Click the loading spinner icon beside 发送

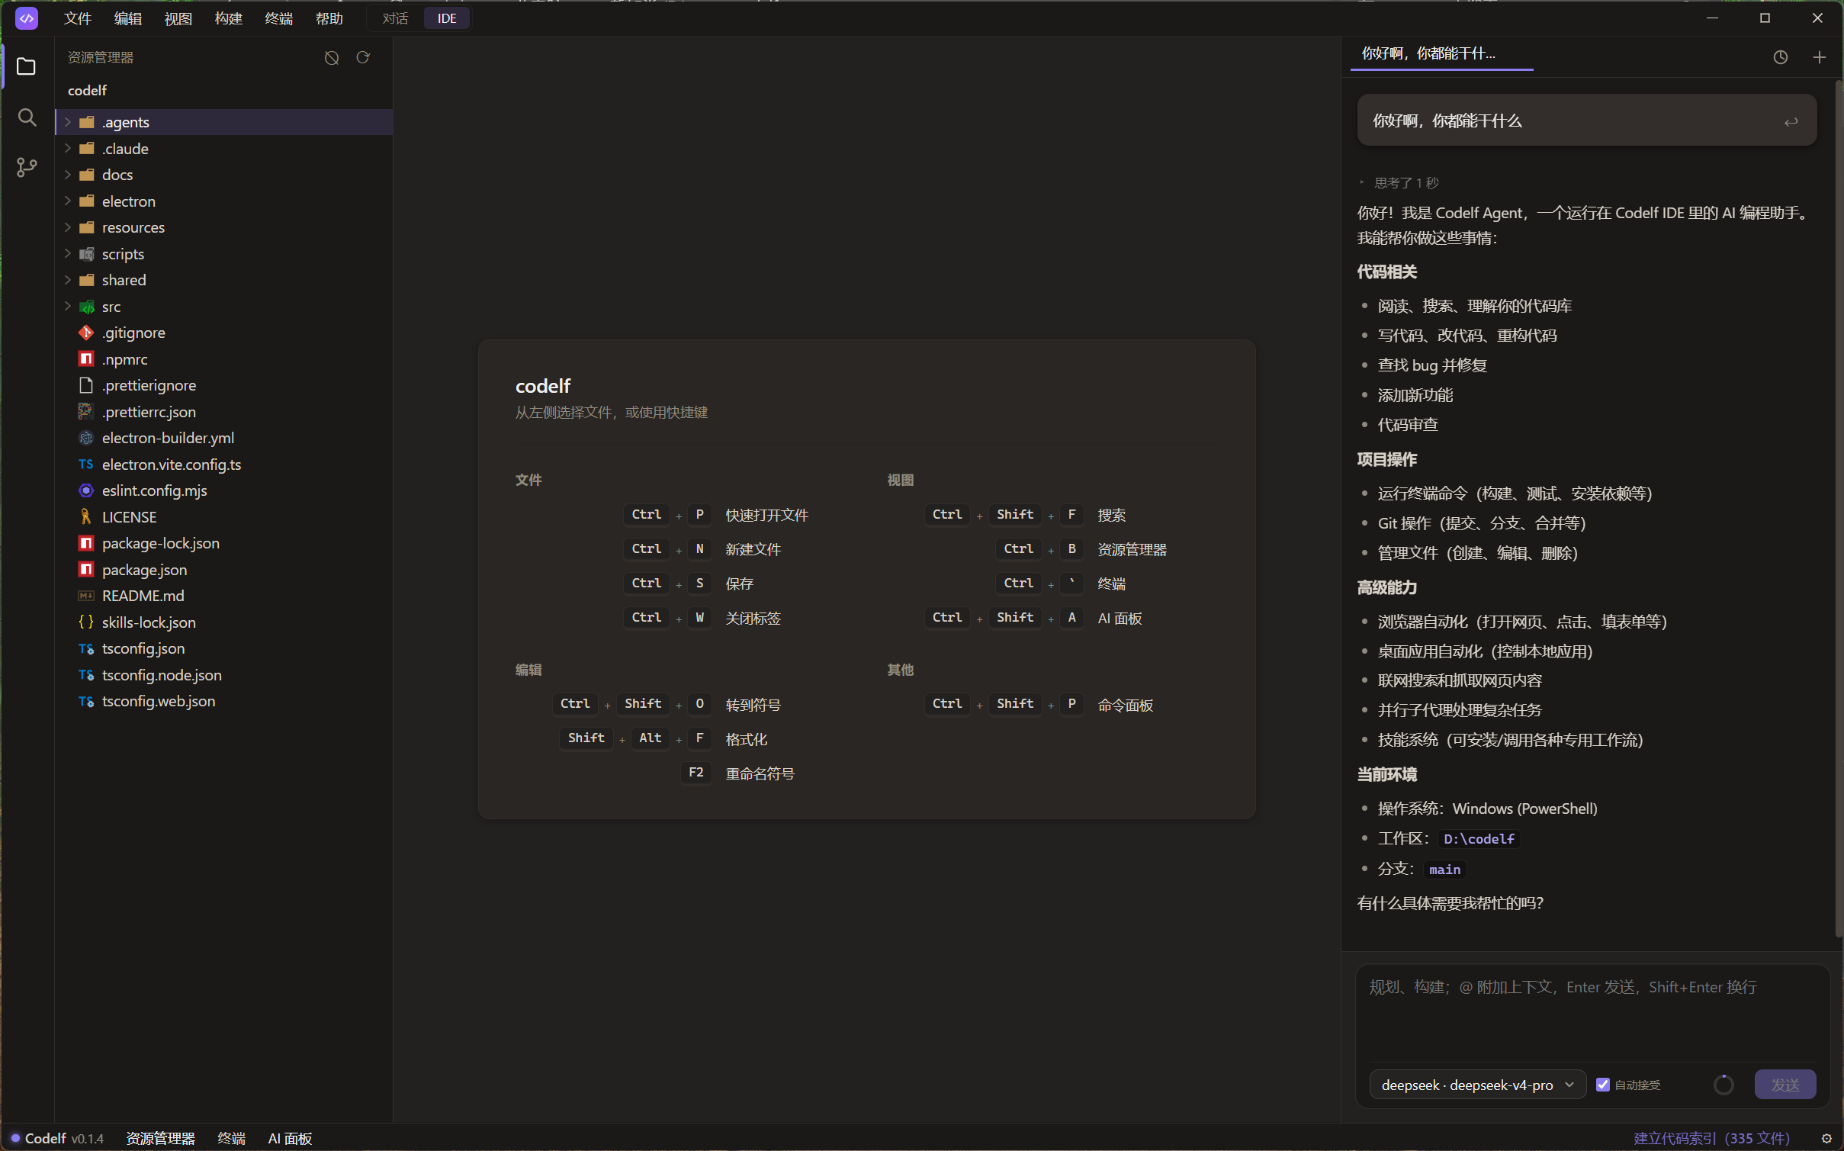(1724, 1085)
